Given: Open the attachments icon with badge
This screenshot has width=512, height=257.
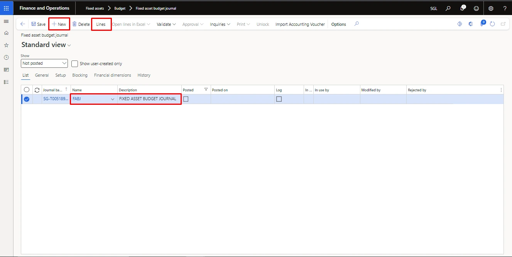Looking at the screenshot, I should pos(482,24).
